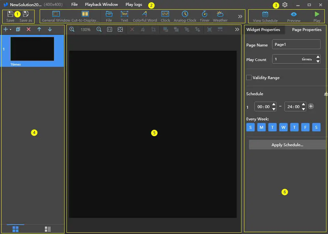Insert an Analog Clock widget

[x=185, y=16]
